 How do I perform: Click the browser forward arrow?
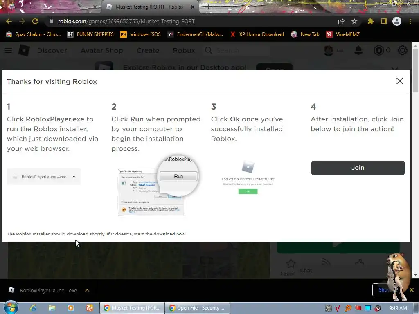(x=22, y=21)
